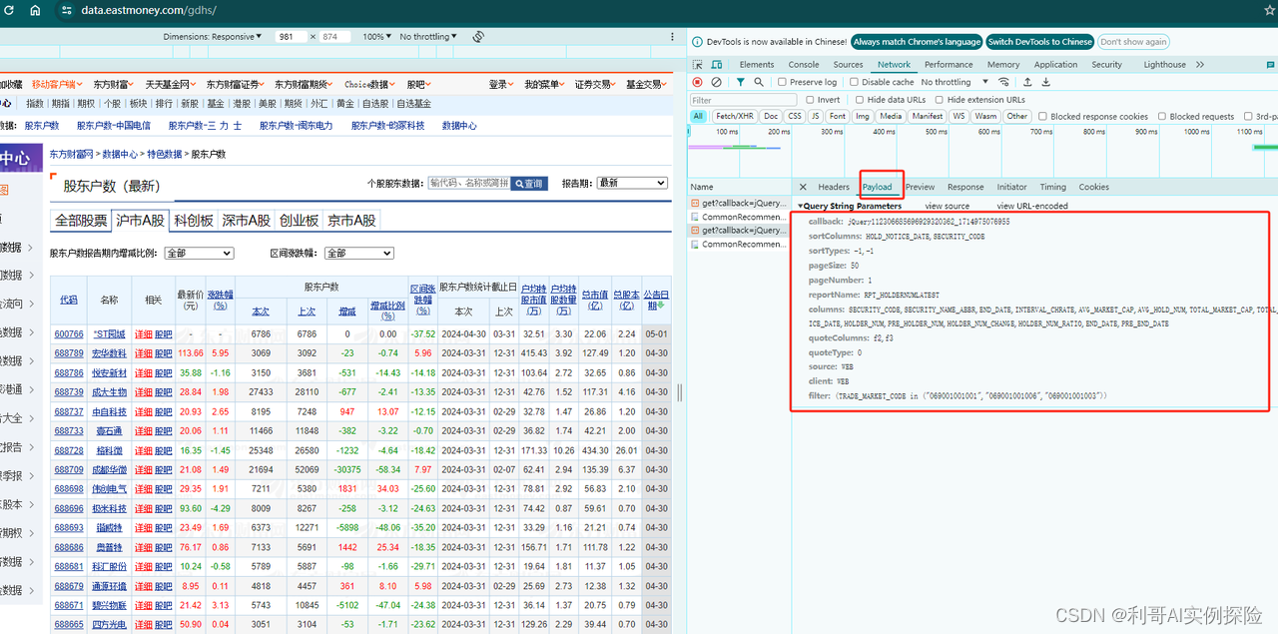Click the viewport width field 981
This screenshot has width=1278, height=634.
coord(291,36)
